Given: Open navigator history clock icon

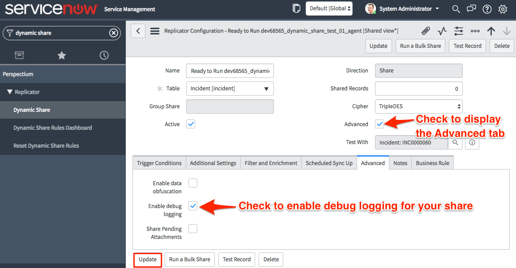Looking at the screenshot, I should click(104, 55).
